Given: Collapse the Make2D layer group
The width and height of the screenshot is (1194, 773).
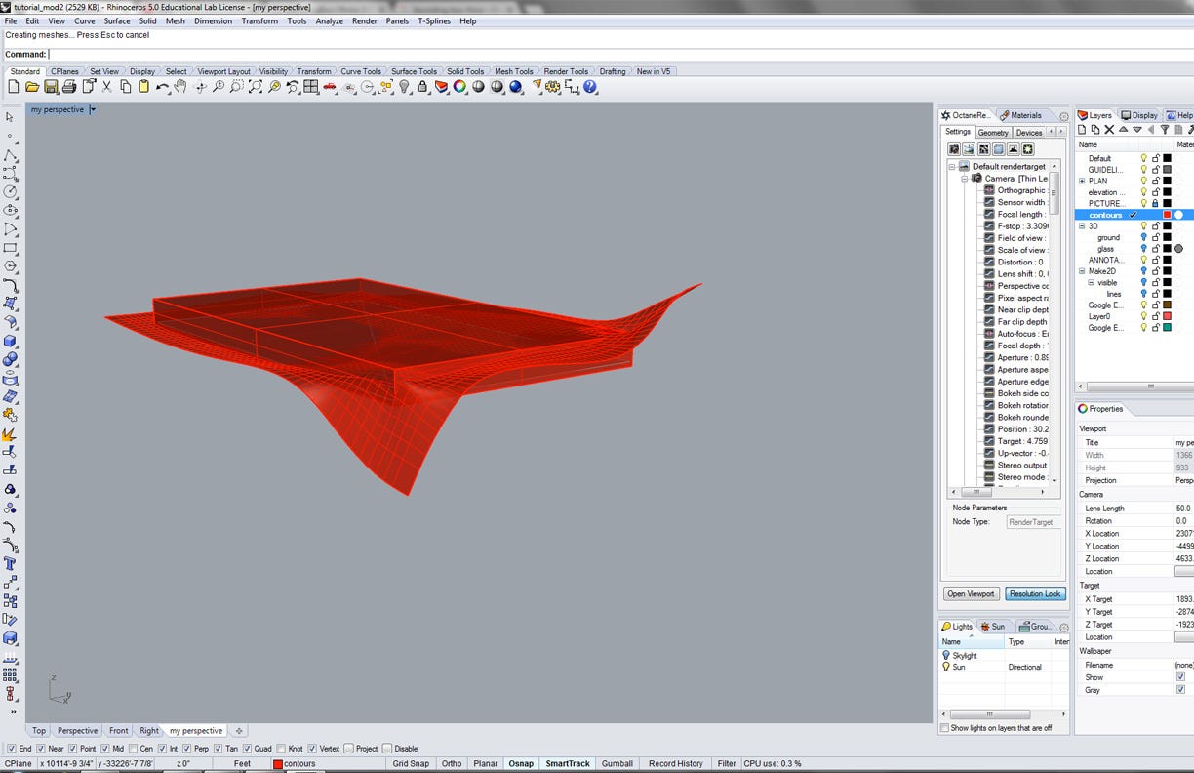Looking at the screenshot, I should pyautogui.click(x=1082, y=271).
